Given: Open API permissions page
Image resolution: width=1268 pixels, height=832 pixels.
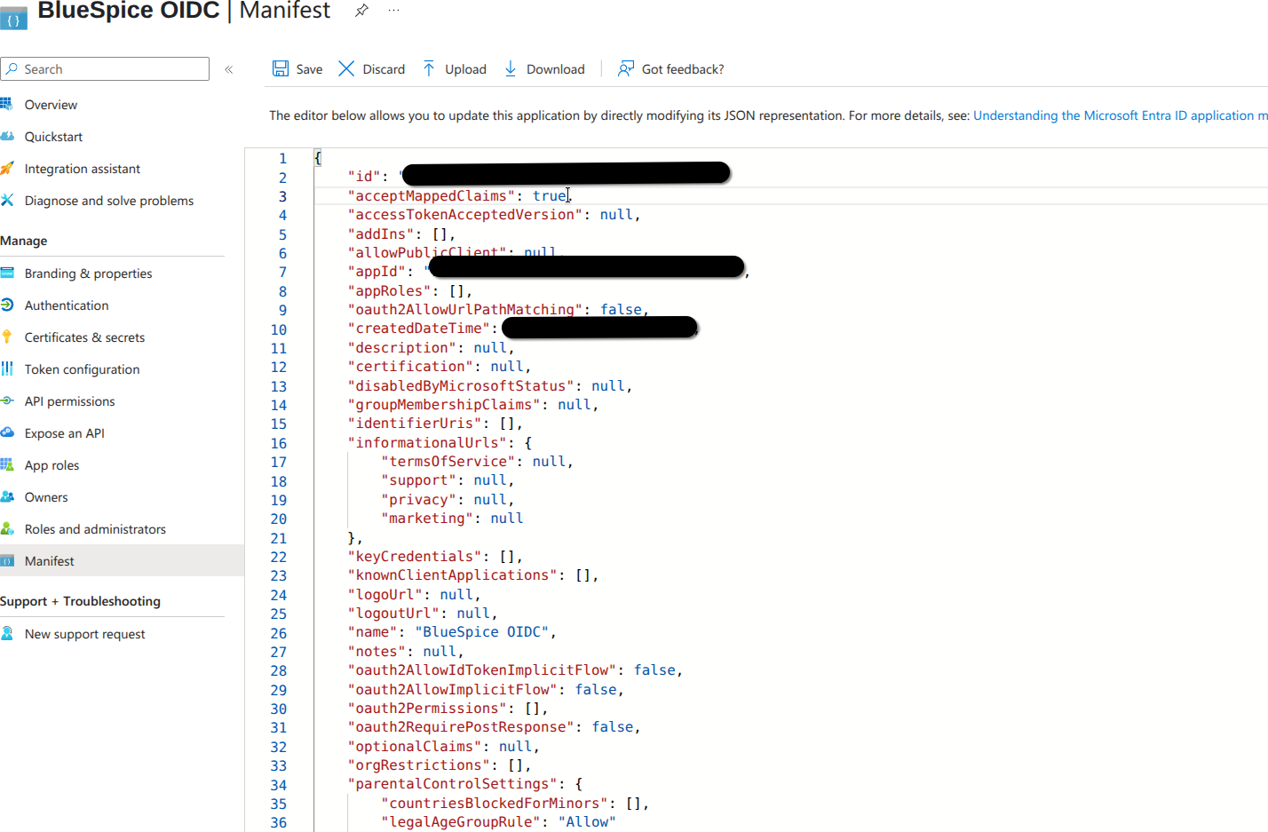Looking at the screenshot, I should tap(69, 401).
